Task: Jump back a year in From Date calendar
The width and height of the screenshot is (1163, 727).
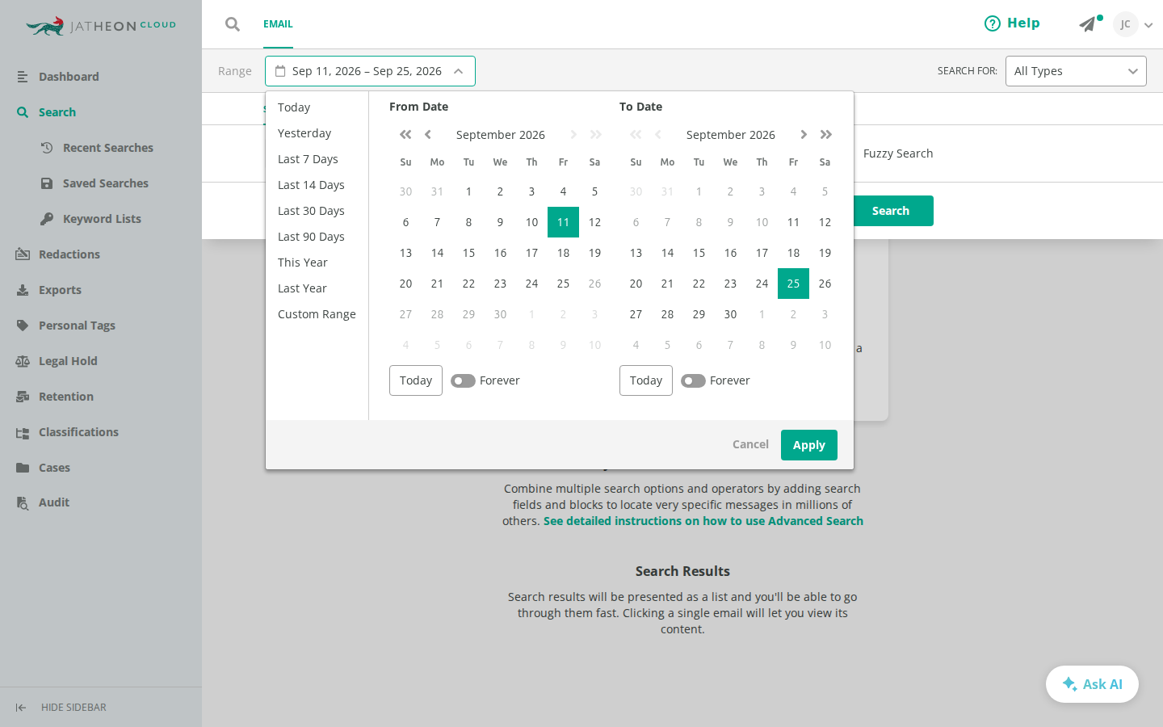Action: (x=405, y=135)
